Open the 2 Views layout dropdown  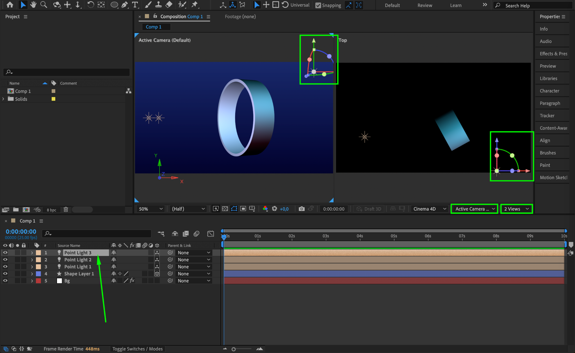click(x=516, y=209)
